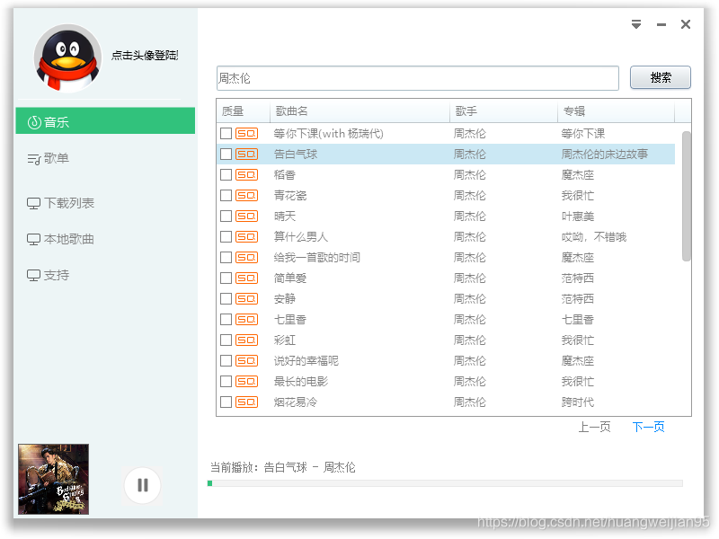Check the box for 算什么男人
The height and width of the screenshot is (539, 719).
226,236
